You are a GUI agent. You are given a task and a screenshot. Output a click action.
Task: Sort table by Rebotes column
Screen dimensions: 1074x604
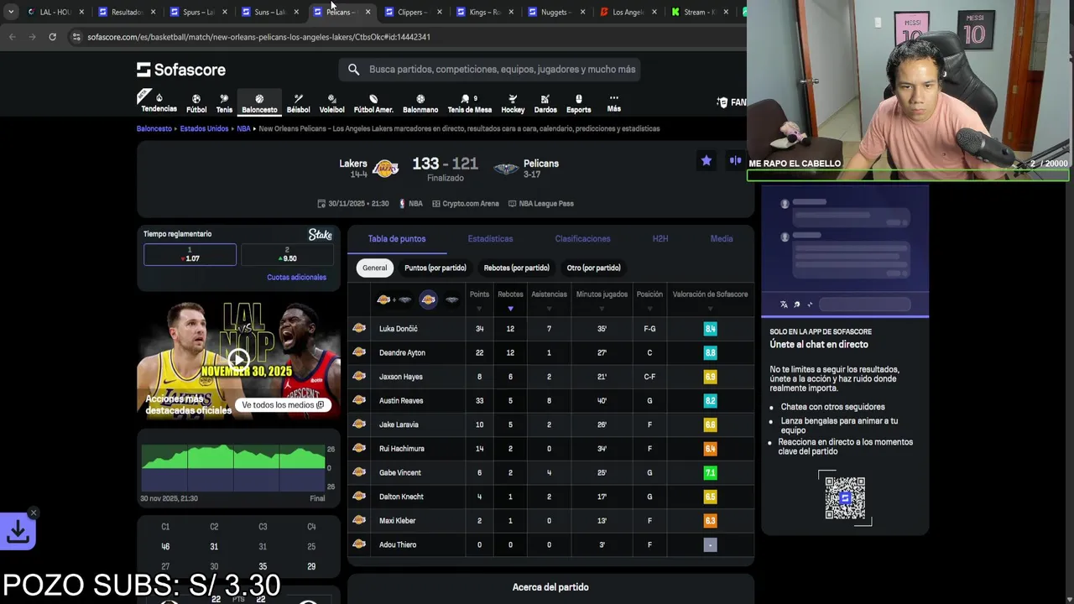click(510, 299)
